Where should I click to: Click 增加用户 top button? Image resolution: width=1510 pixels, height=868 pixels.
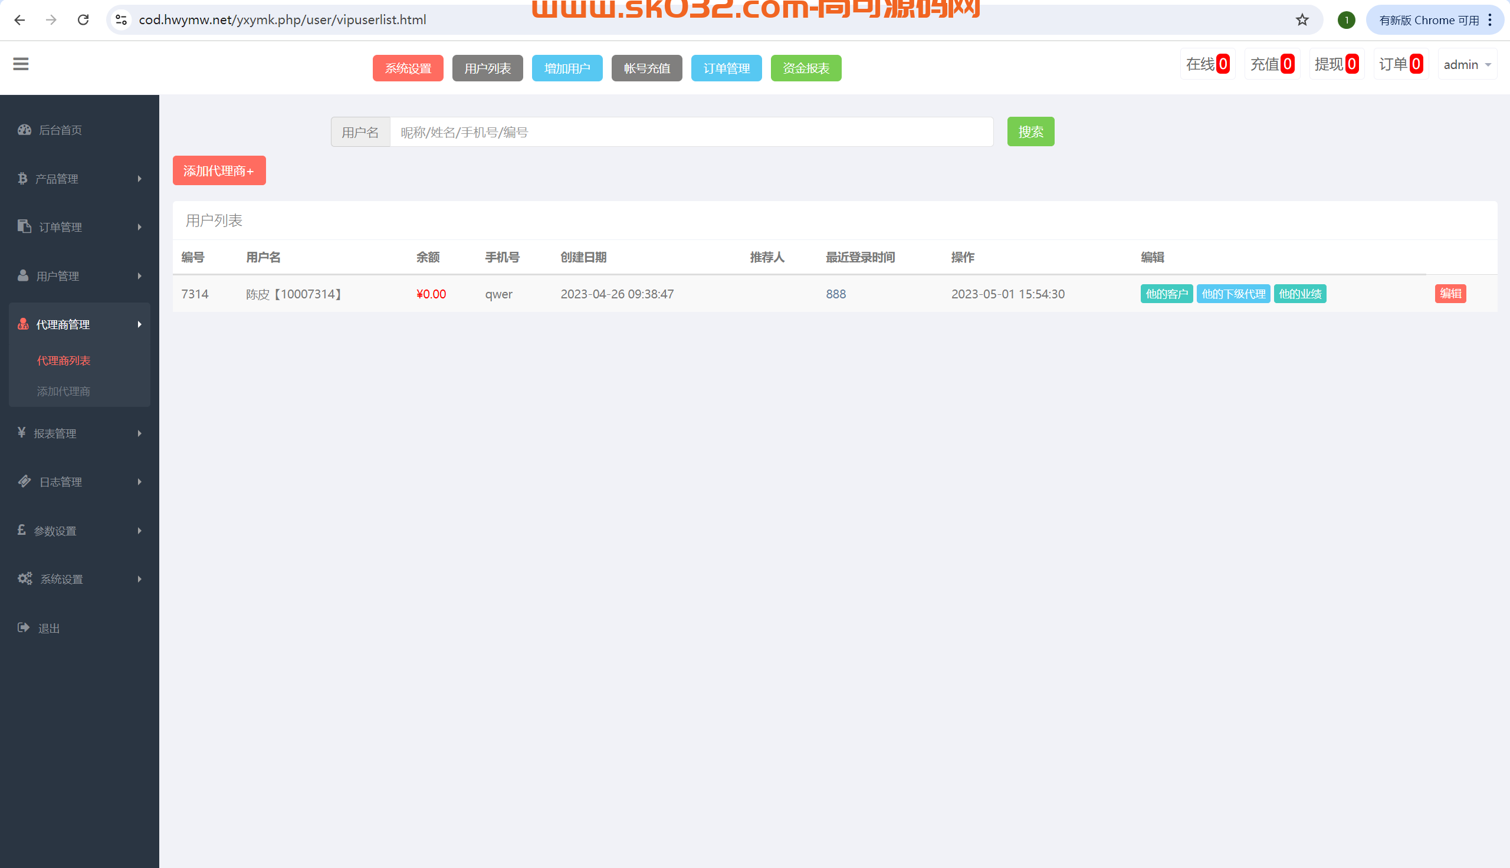point(567,68)
